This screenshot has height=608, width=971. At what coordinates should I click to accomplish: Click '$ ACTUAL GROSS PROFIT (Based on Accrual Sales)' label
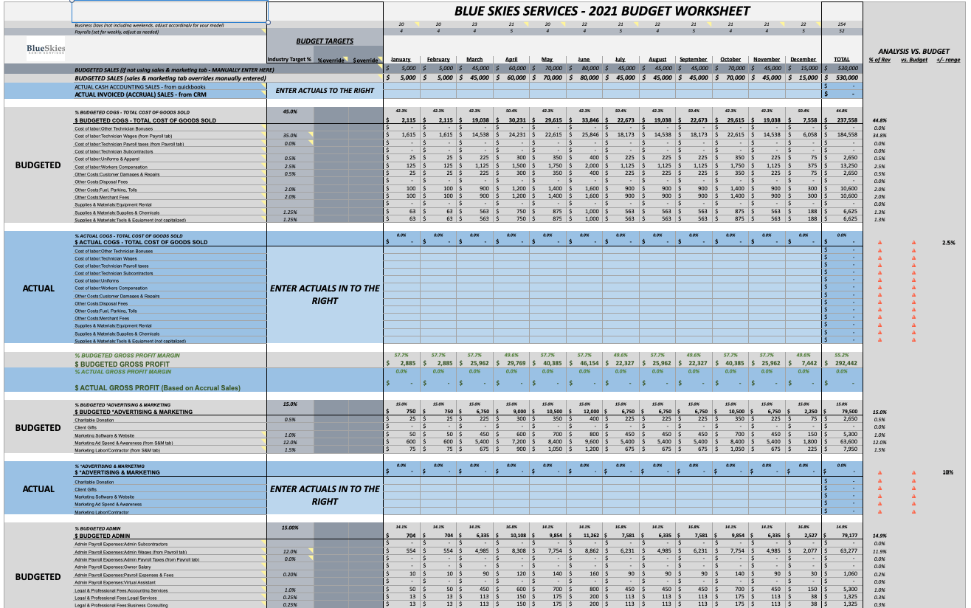click(157, 387)
